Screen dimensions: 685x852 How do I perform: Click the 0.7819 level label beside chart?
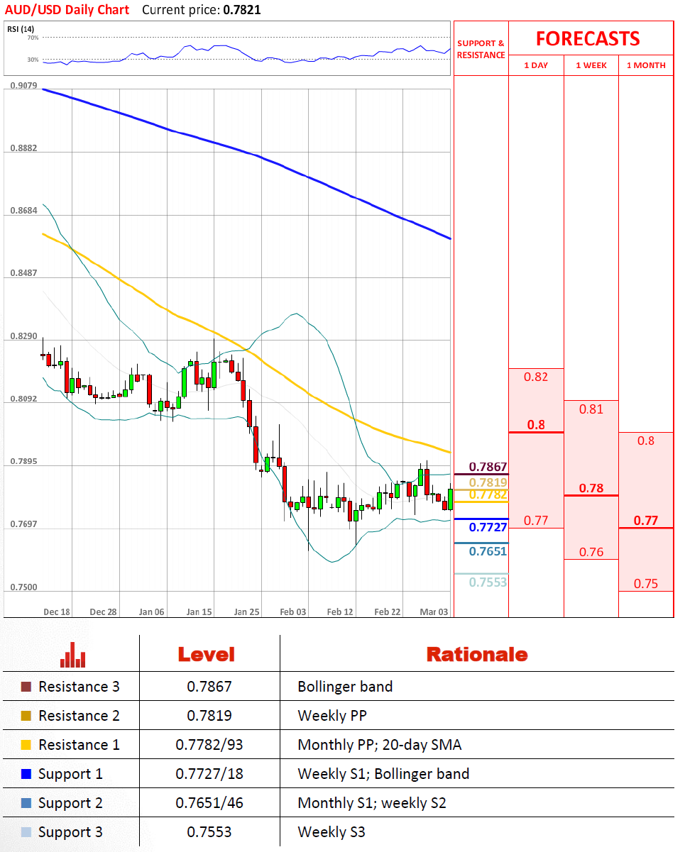click(488, 482)
